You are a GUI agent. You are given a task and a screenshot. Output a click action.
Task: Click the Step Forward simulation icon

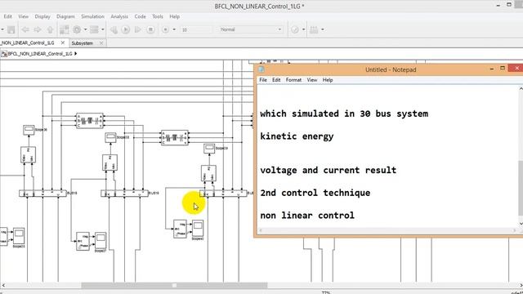tap(138, 29)
